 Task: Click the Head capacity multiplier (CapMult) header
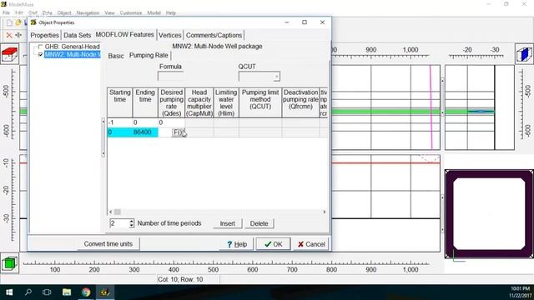pyautogui.click(x=199, y=102)
